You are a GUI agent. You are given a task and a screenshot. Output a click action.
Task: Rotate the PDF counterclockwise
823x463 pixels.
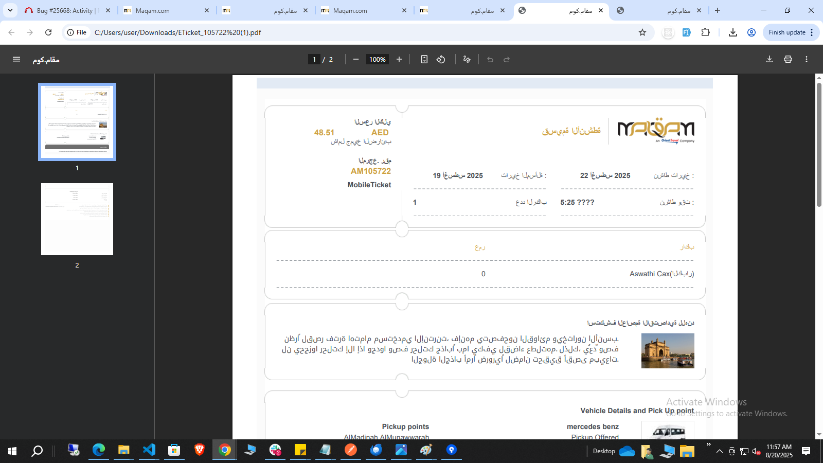pos(441,59)
